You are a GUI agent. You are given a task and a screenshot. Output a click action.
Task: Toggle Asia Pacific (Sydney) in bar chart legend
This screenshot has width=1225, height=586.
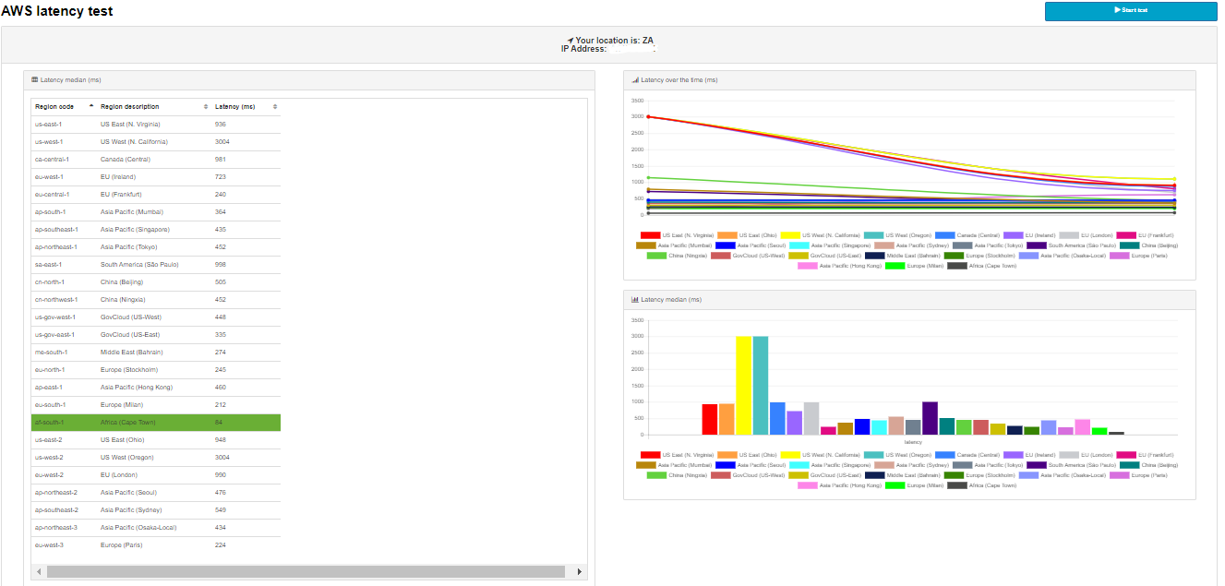tap(910, 465)
